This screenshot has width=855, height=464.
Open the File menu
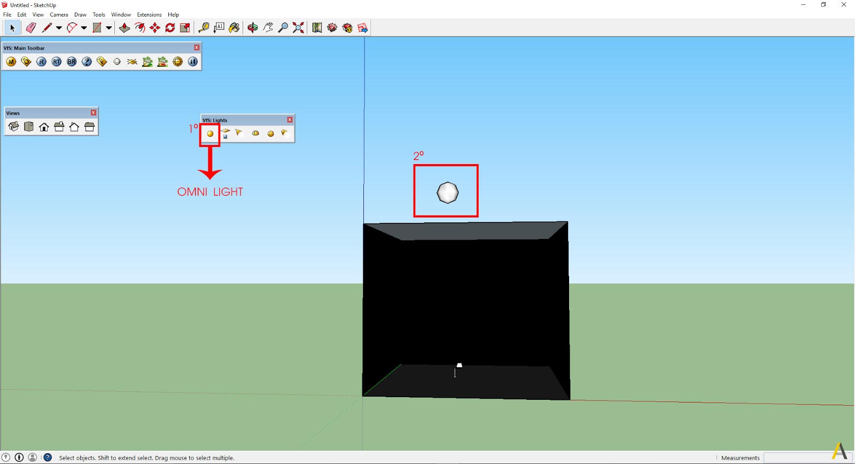click(7, 14)
